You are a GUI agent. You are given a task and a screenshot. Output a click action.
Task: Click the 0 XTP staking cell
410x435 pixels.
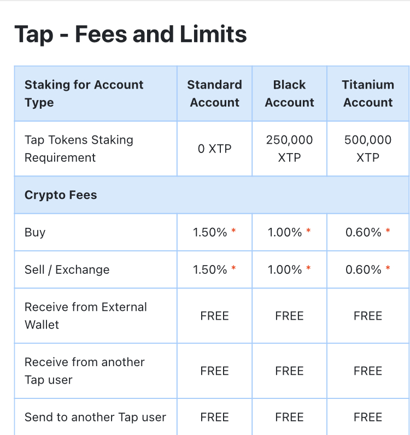pos(215,149)
